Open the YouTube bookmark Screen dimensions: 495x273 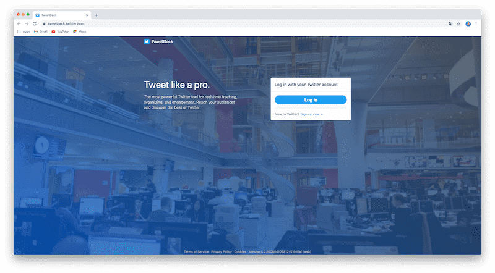point(60,31)
